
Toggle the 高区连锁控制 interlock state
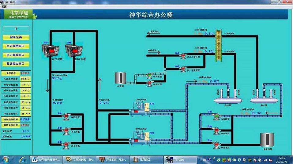click(x=25, y=119)
